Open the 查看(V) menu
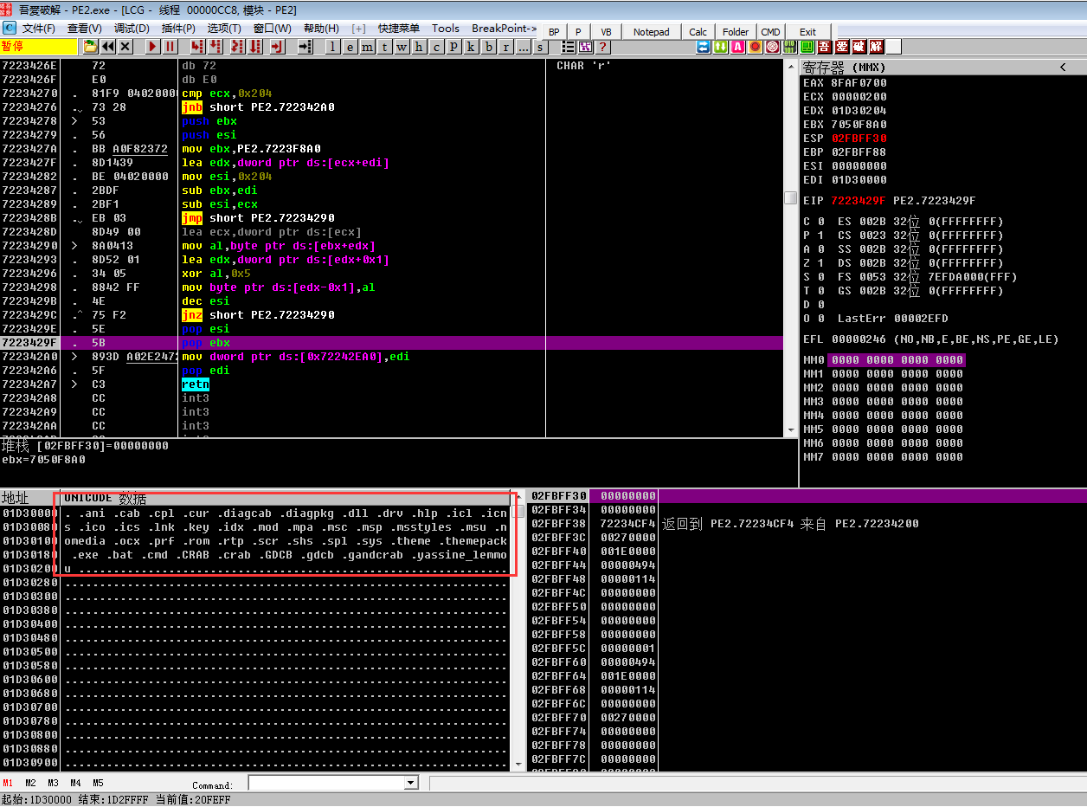This screenshot has height=807, width=1087. pos(85,29)
